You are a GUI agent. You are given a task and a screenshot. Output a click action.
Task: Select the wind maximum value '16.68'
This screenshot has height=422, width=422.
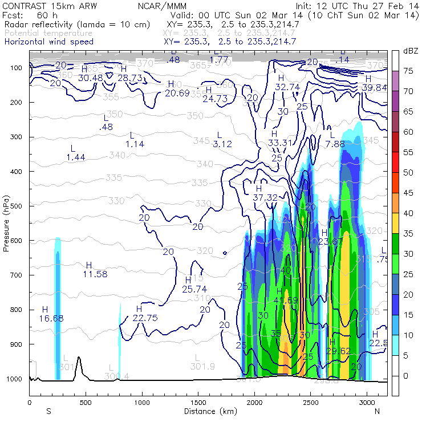(x=51, y=319)
